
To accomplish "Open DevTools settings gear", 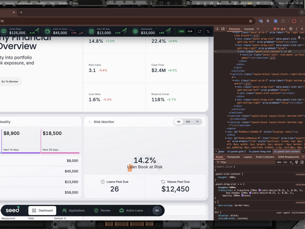I will coord(291,29).
